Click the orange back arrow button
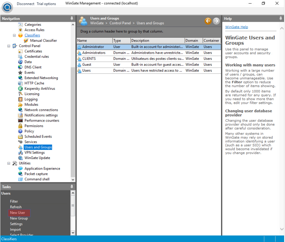This screenshot has height=242, width=285. [x=208, y=21]
